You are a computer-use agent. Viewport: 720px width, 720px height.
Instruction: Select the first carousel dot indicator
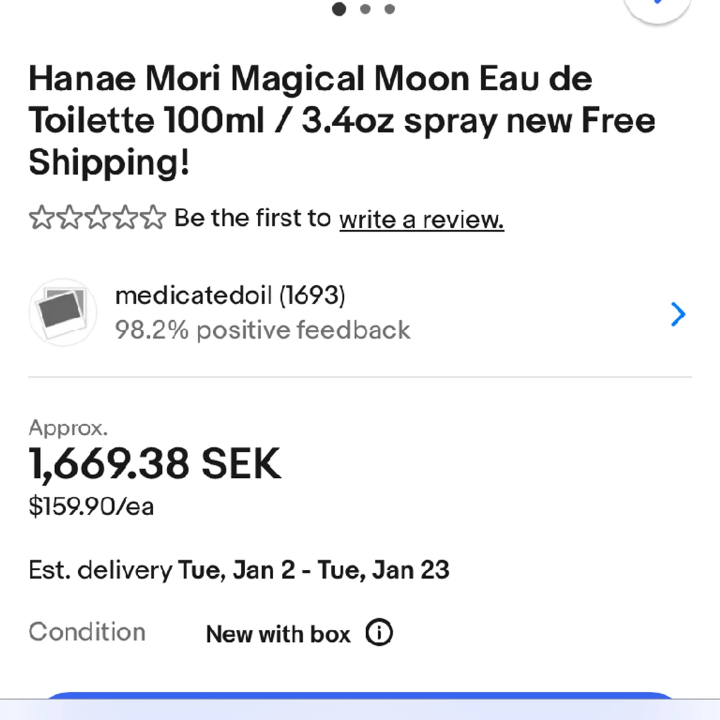click(340, 9)
